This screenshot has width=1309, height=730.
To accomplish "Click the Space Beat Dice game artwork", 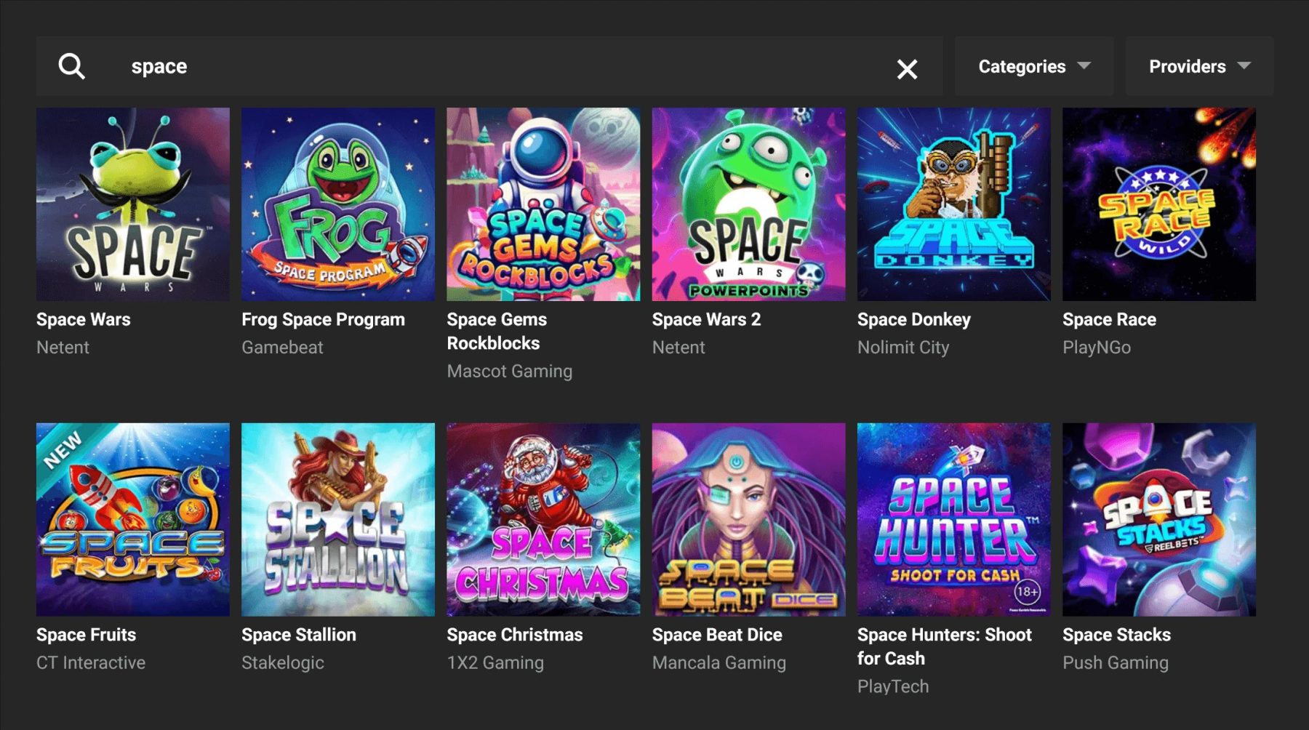I will 748,519.
